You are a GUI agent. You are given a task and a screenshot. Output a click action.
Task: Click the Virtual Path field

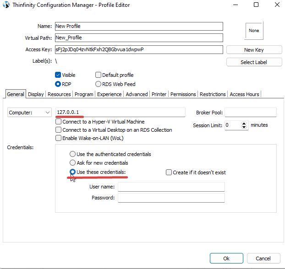(139, 38)
